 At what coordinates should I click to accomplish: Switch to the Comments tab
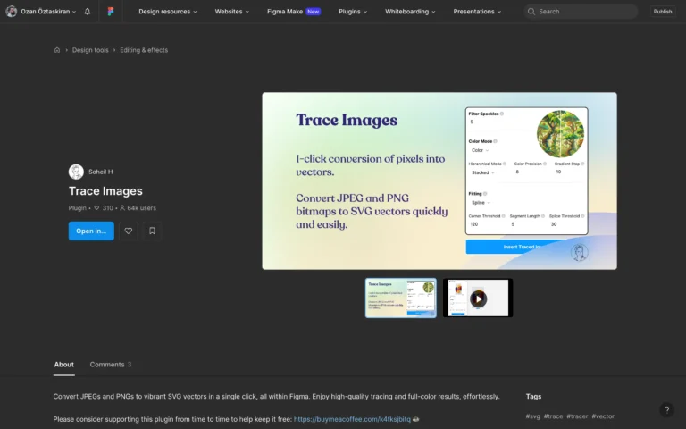(x=110, y=365)
